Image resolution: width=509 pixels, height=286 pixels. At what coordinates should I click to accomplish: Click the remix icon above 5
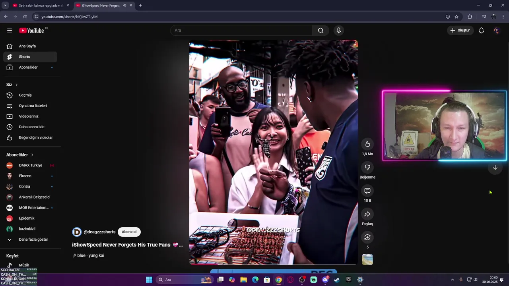[x=367, y=237]
